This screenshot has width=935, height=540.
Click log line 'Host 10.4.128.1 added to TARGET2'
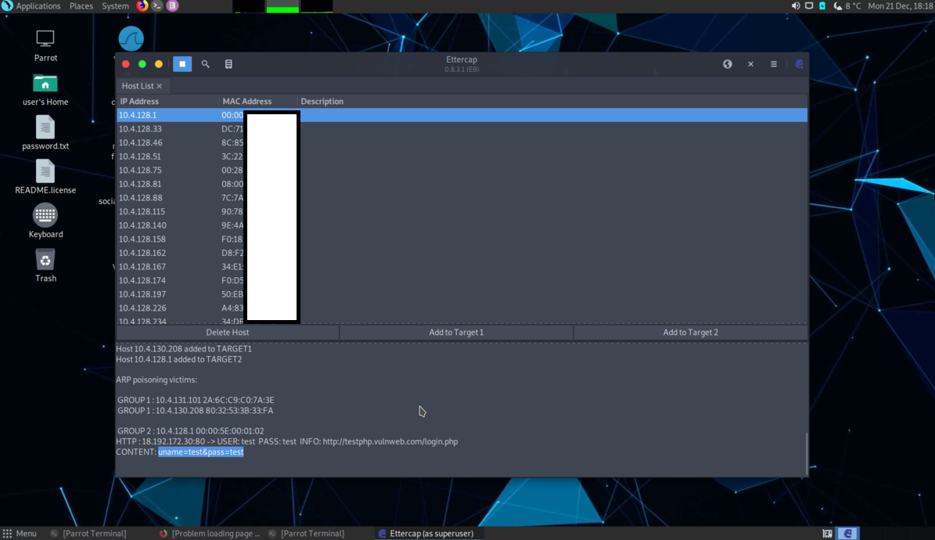179,359
